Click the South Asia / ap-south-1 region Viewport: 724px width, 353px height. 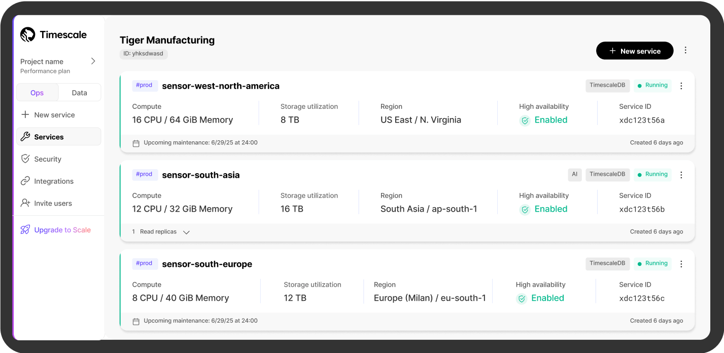click(x=429, y=209)
